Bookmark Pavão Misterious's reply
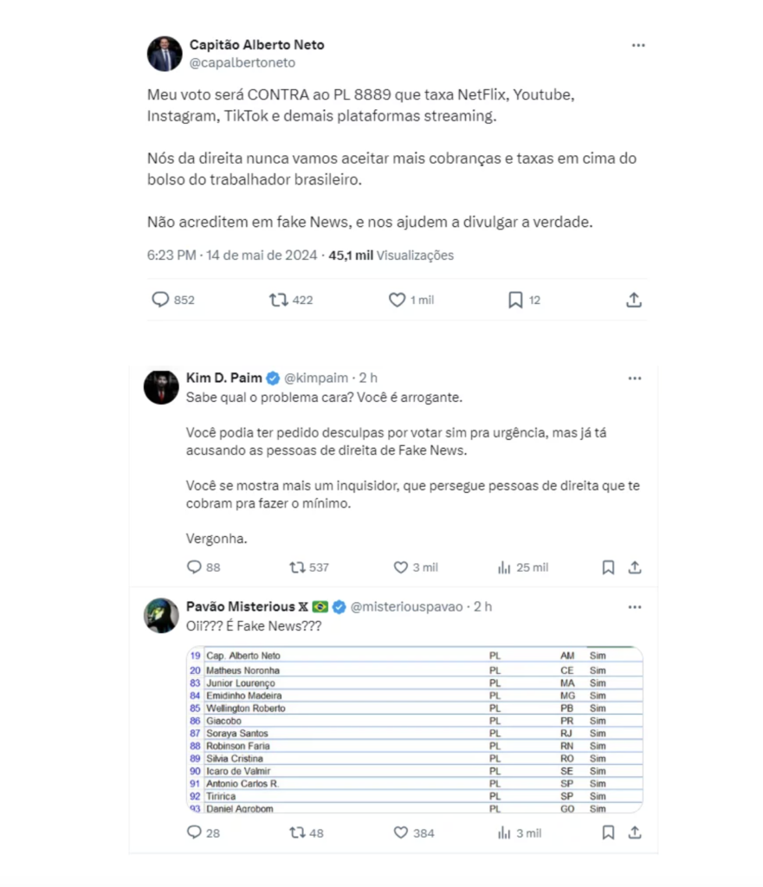Screen dimensions: 763x887 click(x=608, y=832)
